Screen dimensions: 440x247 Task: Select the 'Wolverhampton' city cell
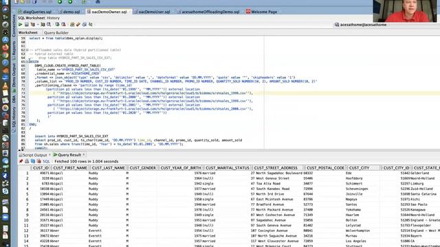[357, 231]
